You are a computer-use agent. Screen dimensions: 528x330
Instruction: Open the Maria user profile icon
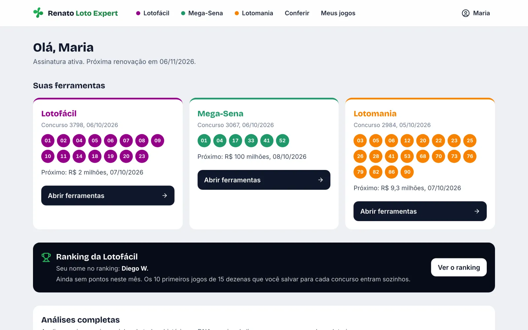coord(465,13)
